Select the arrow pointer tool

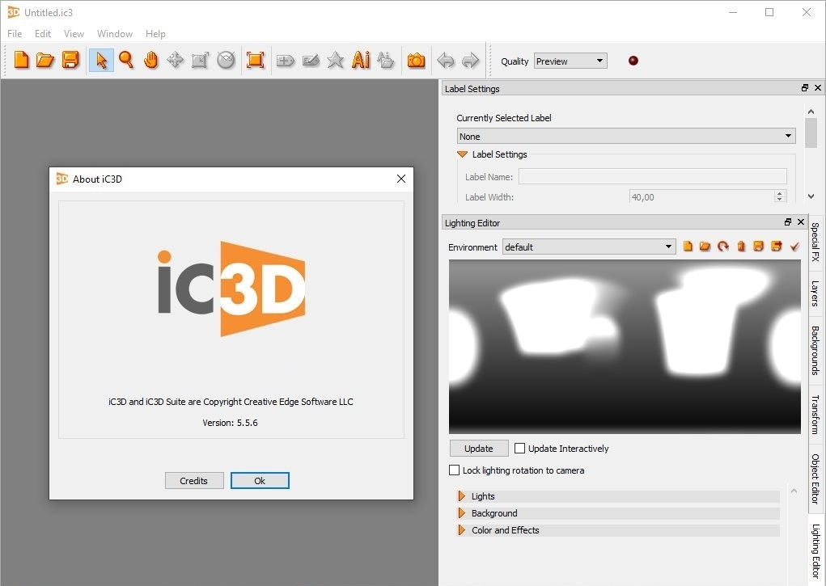tap(101, 60)
